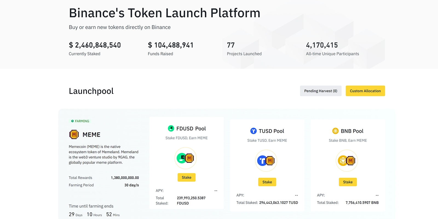The height and width of the screenshot is (219, 438).
Task: Click the $ 2,460,848,540 Currently Staked value
Action: [95, 45]
